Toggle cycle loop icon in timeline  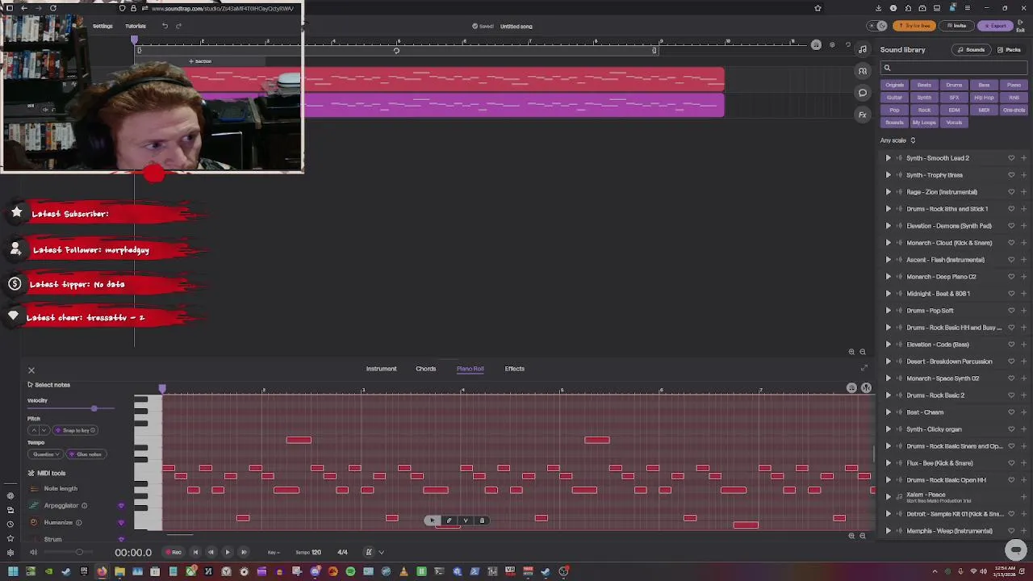[x=396, y=51]
